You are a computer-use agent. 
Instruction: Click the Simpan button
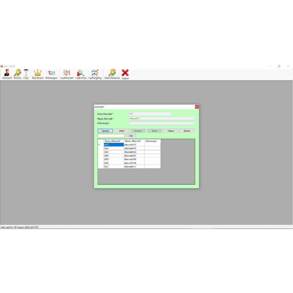[x=138, y=130]
